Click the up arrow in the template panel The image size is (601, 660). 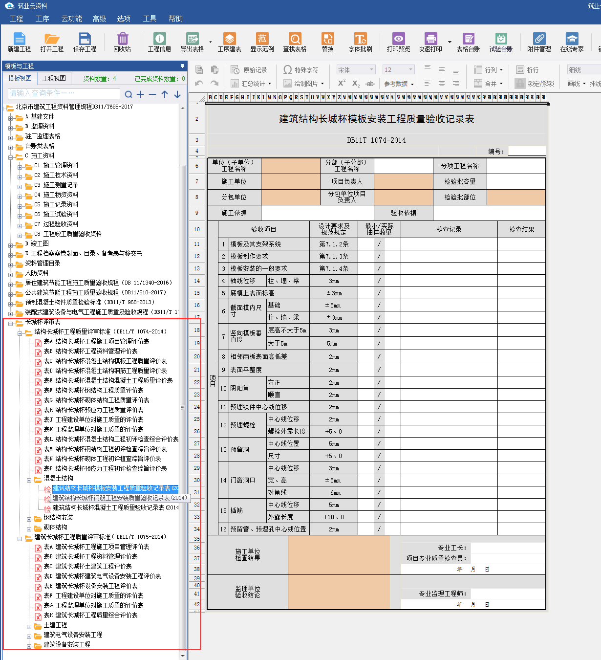coord(165,94)
